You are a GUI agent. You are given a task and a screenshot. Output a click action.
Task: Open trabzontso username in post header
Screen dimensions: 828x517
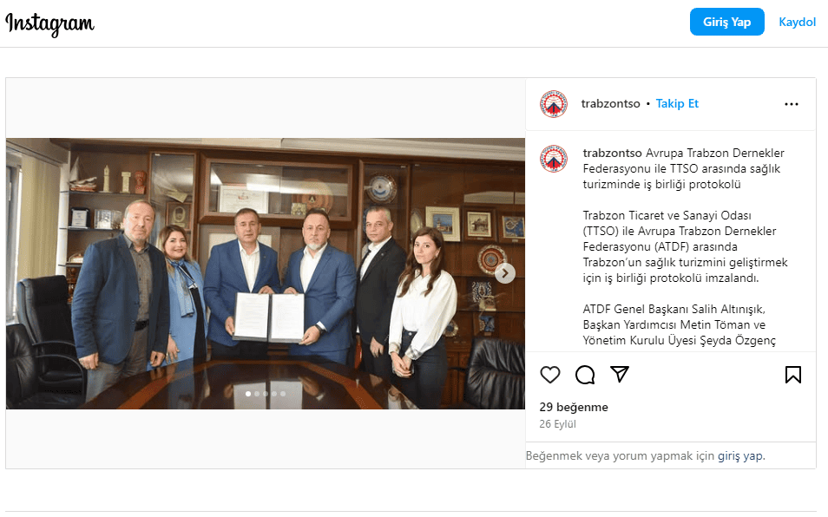[x=610, y=103]
